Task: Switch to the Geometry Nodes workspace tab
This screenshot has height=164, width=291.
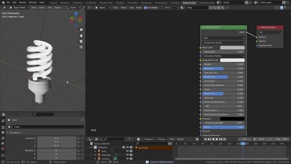Action: [x=207, y=3]
